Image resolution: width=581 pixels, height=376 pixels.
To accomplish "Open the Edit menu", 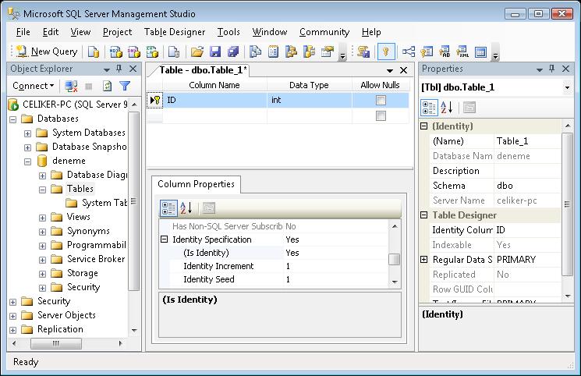I will tap(51, 32).
